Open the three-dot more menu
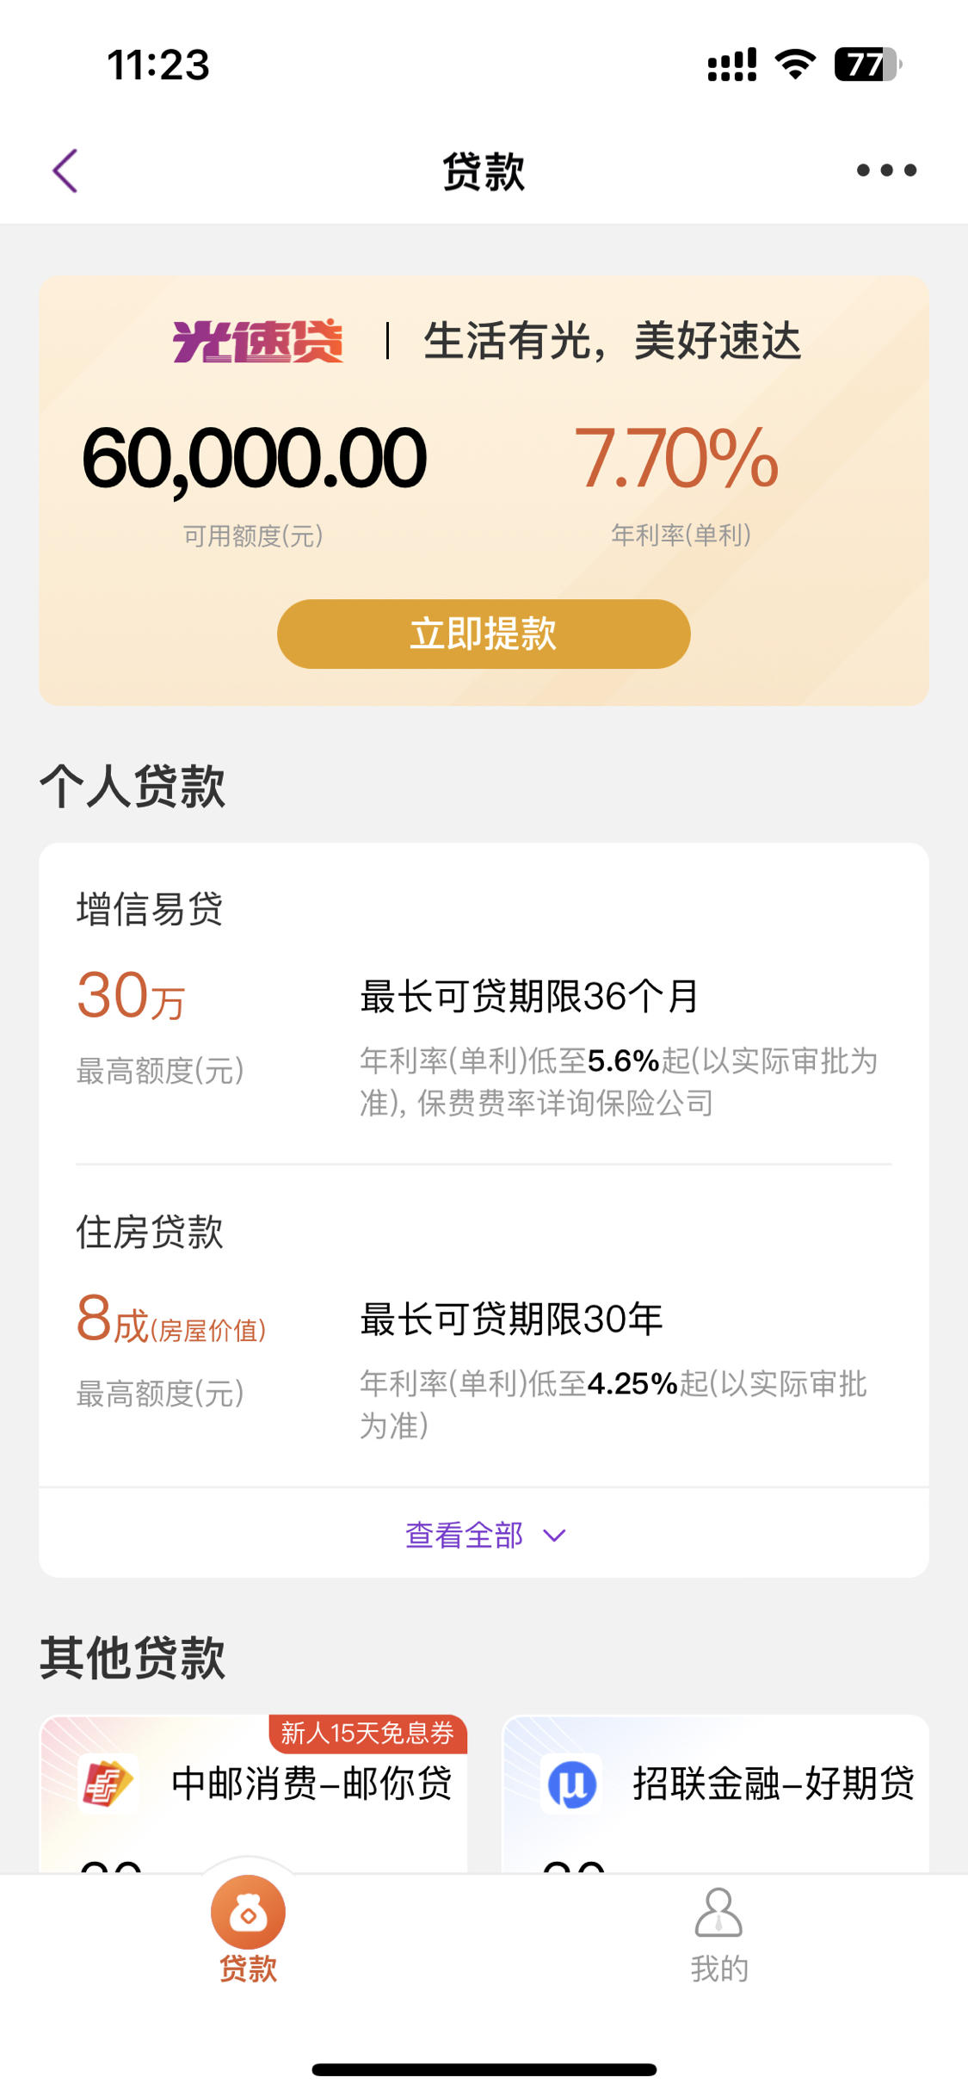 tap(886, 170)
